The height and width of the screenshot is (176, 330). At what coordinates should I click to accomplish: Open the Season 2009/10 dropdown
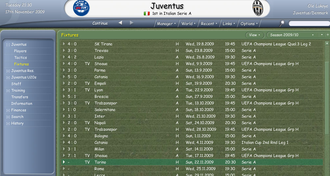click(x=292, y=35)
